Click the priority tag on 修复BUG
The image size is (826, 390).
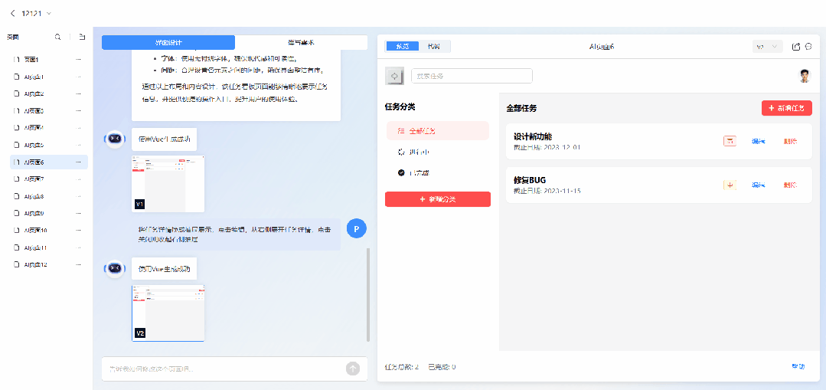(730, 185)
